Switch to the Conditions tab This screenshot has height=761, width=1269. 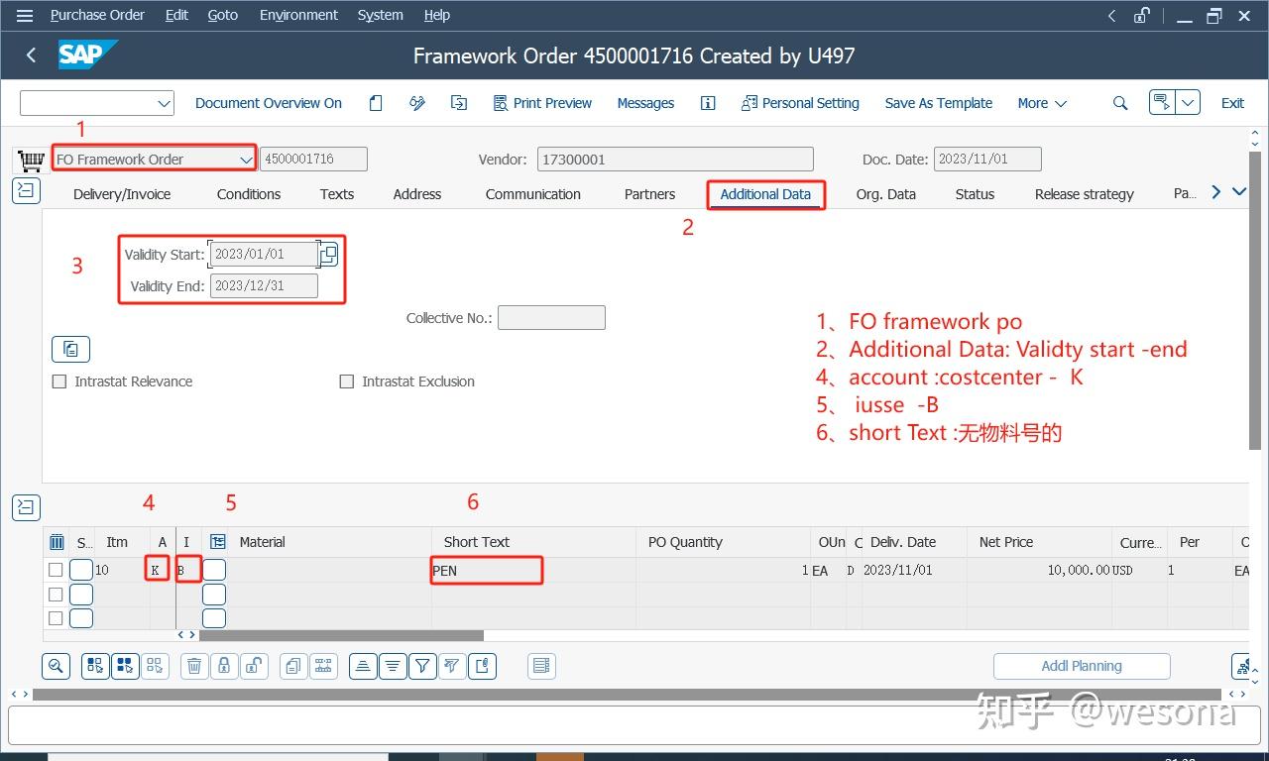249,194
